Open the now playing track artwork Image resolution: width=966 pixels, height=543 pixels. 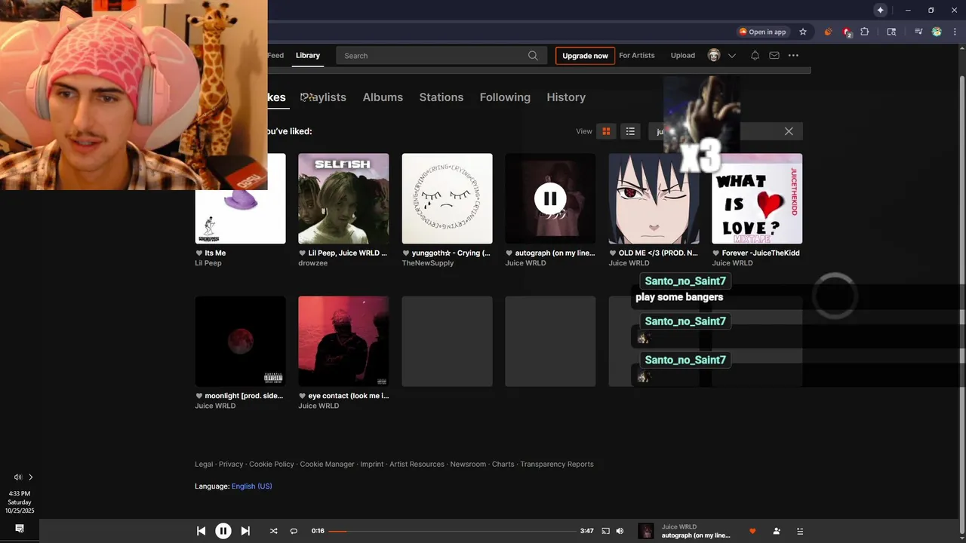(x=646, y=531)
